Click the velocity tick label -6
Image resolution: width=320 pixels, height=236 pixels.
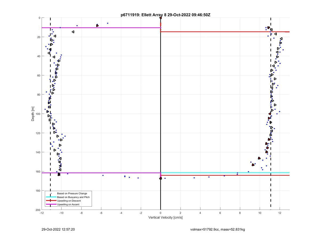pyautogui.click(x=101, y=213)
